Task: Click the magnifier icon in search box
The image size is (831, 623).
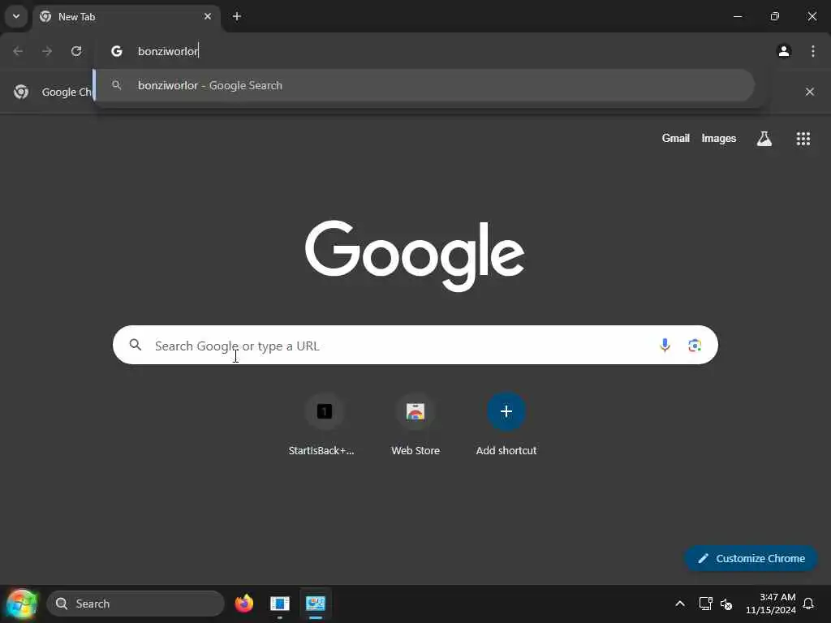Action: click(x=136, y=345)
